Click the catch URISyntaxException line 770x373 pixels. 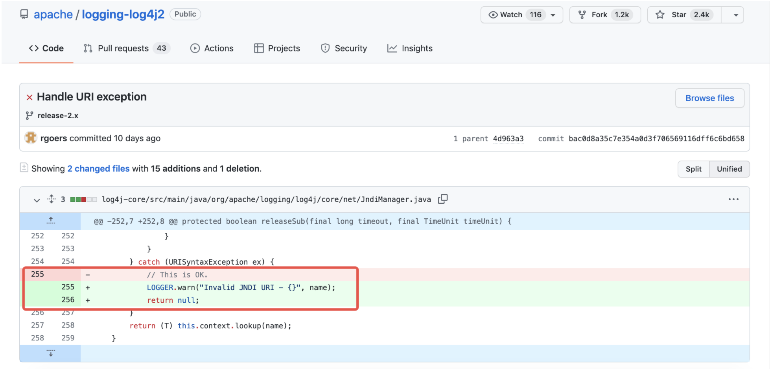click(x=202, y=262)
